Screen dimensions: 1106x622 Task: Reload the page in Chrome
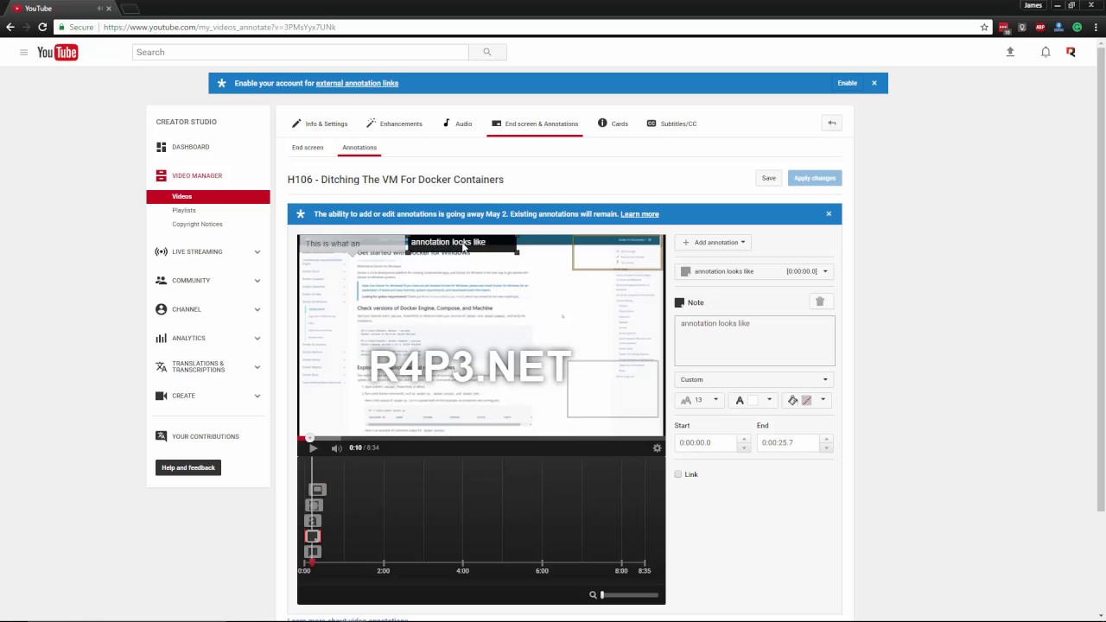[41, 27]
